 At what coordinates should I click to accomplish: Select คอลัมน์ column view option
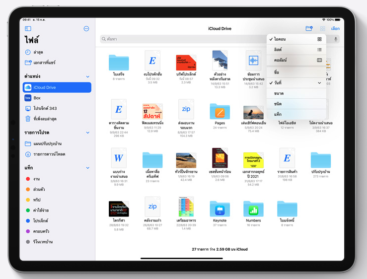click(x=296, y=60)
